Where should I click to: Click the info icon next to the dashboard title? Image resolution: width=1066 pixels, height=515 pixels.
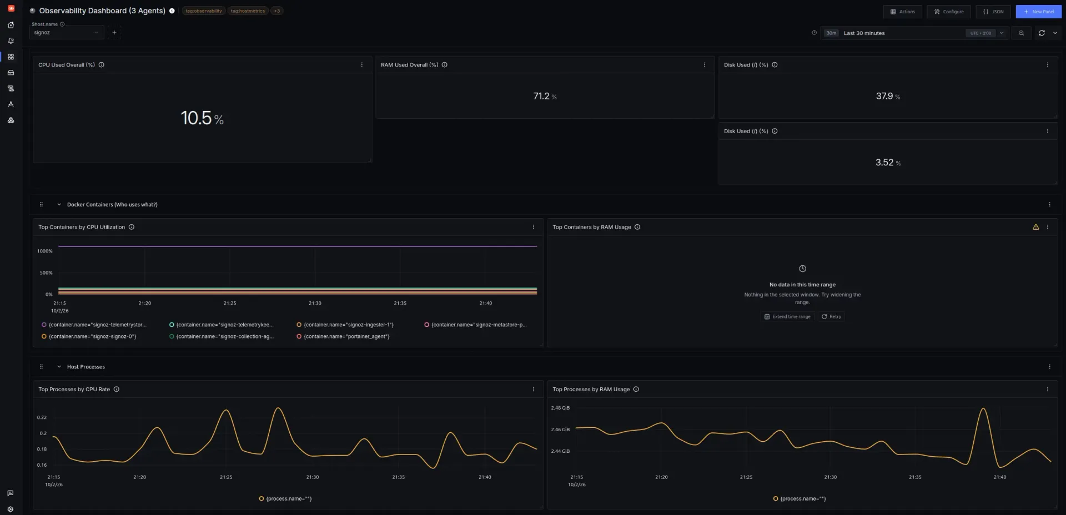tap(172, 11)
